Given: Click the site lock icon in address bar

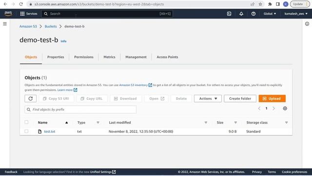Looking at the screenshot, I should click(31, 4).
